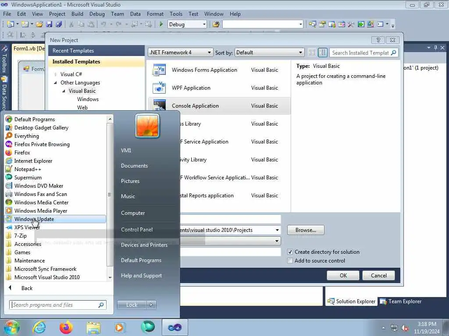Screen dimensions: 449x336
Task: Show hidden system tray icons
Action: [383, 328]
